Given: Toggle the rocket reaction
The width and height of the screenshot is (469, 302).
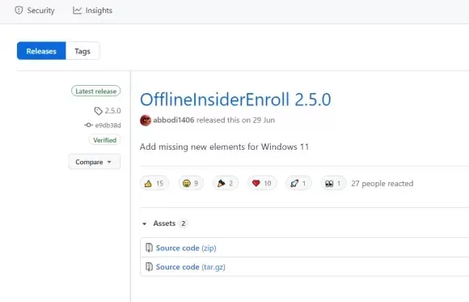Looking at the screenshot, I should pos(298,183).
